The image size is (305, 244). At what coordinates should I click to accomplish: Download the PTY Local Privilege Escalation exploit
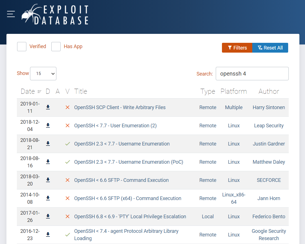(x=48, y=217)
